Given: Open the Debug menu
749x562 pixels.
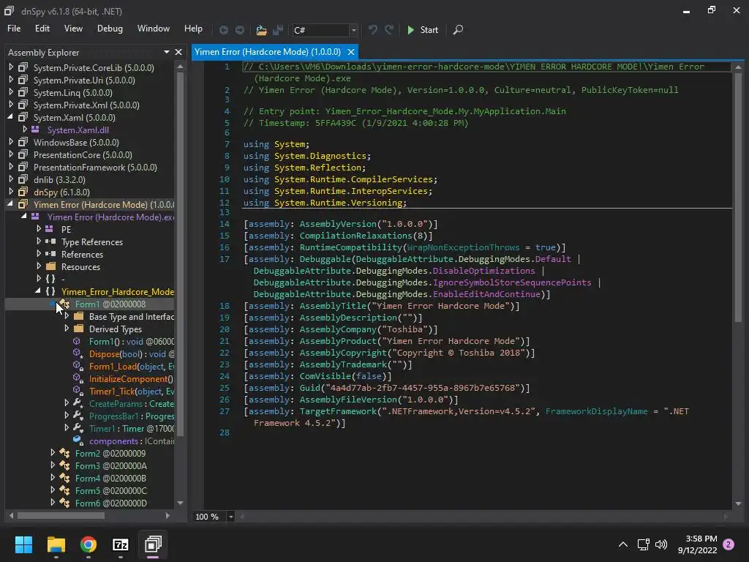Looking at the screenshot, I should (110, 29).
